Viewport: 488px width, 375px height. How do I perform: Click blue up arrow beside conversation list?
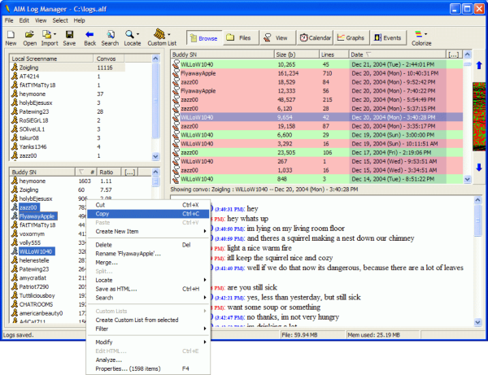click(479, 65)
